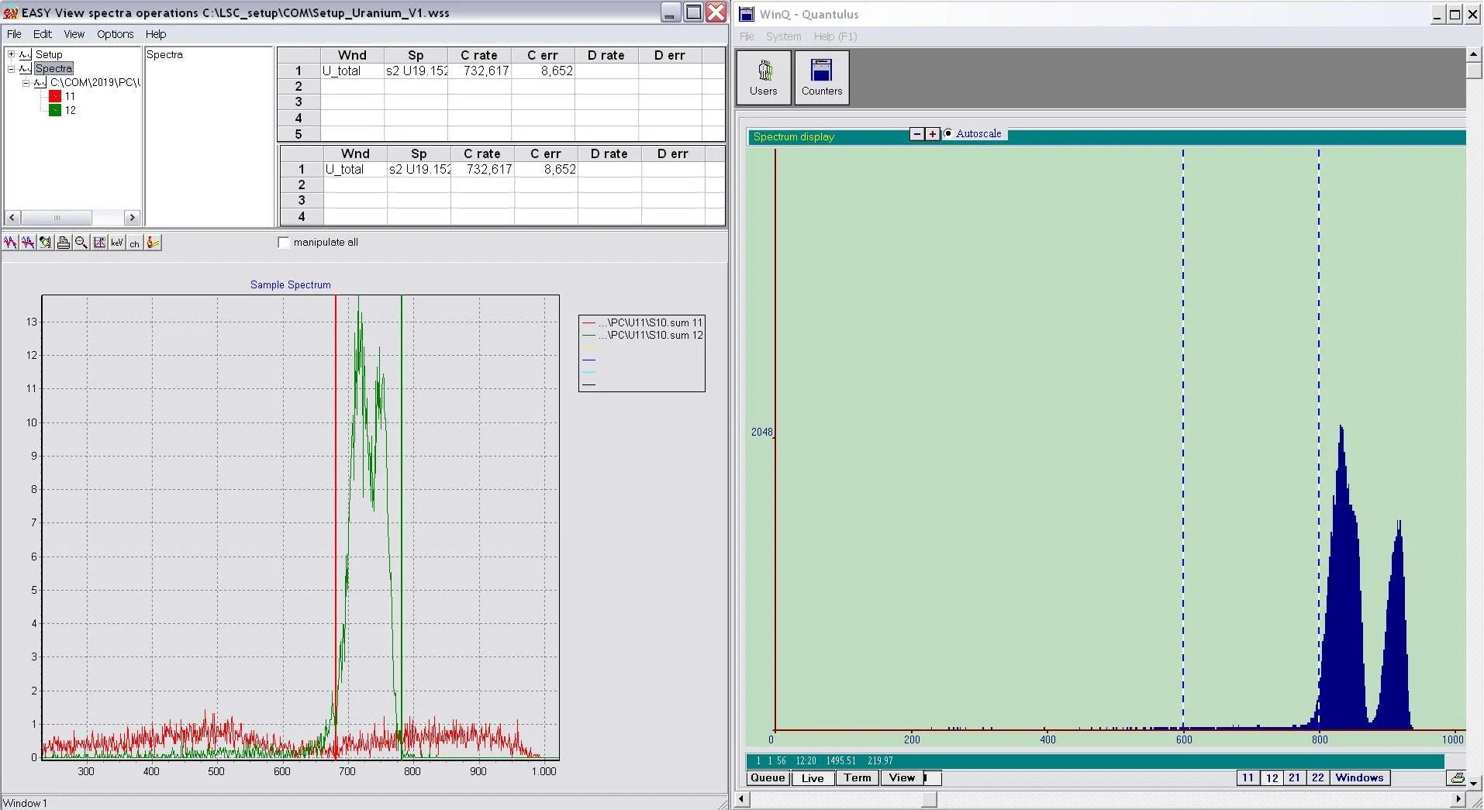This screenshot has height=810, width=1484.
Task: Click tree panel scroll left arrow
Action: 12,218
